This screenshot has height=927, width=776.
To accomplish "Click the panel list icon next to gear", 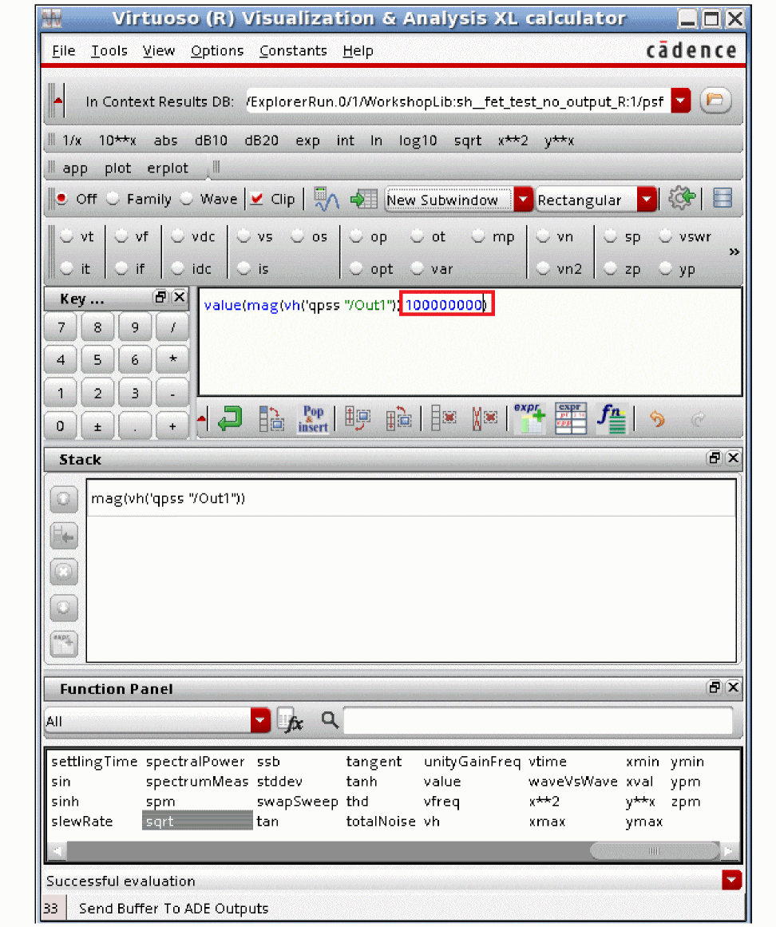I will (x=723, y=198).
